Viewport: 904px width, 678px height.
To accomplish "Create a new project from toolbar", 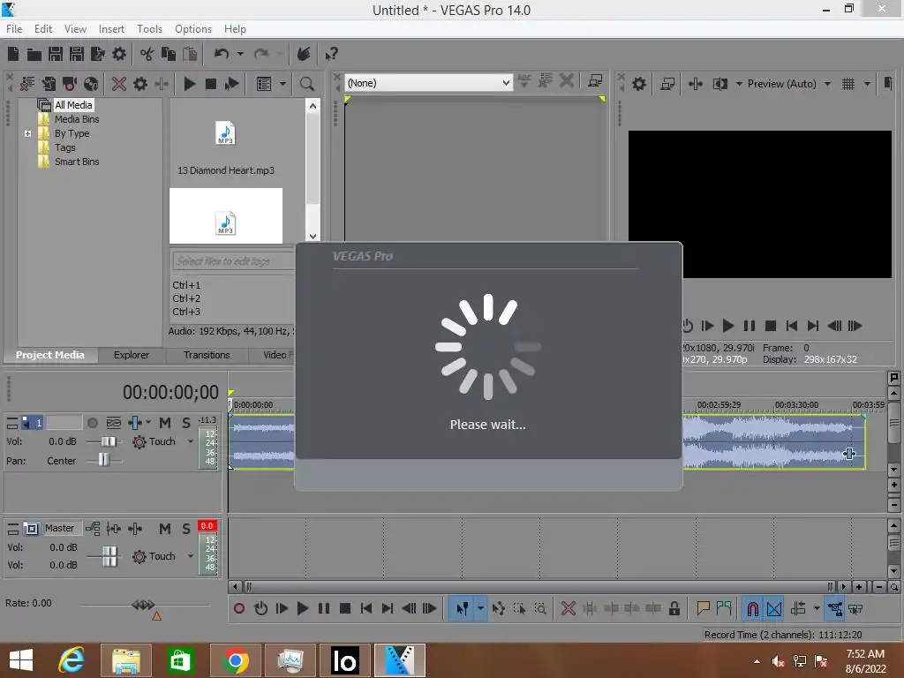I will pos(13,54).
